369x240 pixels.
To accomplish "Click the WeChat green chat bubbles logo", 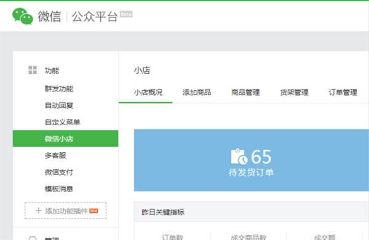I will pyautogui.click(x=23, y=16).
